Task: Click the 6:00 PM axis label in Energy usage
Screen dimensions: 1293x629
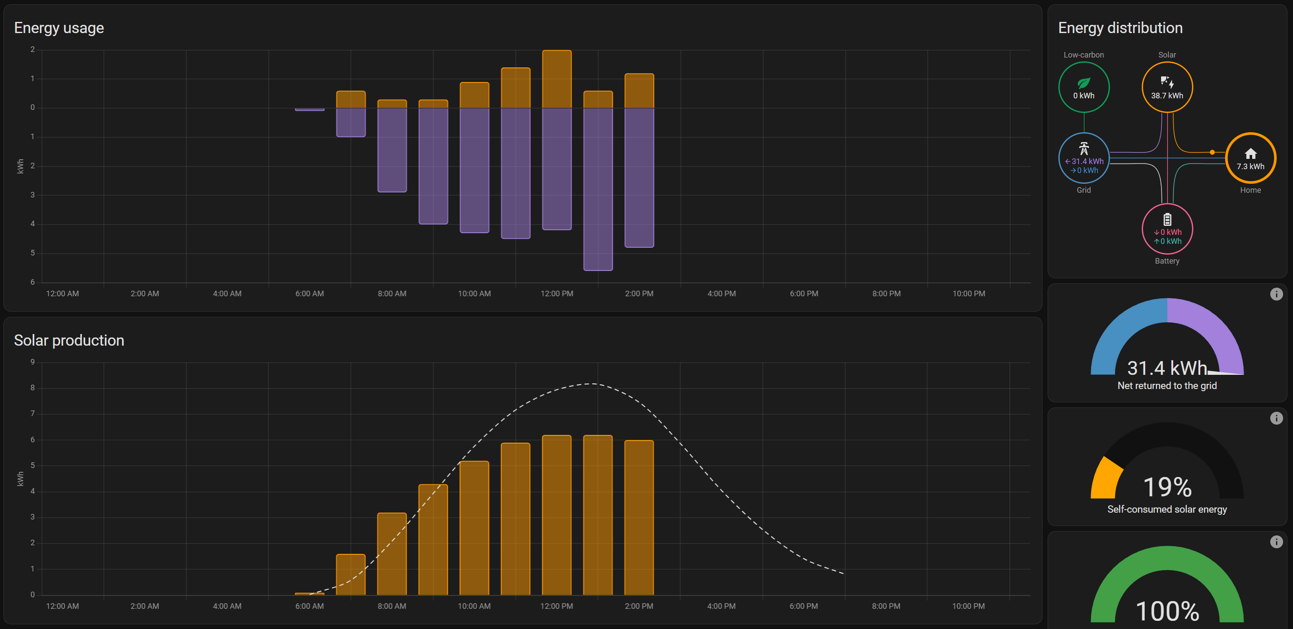Action: click(x=804, y=294)
